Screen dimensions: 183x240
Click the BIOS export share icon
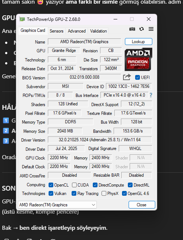(127, 77)
